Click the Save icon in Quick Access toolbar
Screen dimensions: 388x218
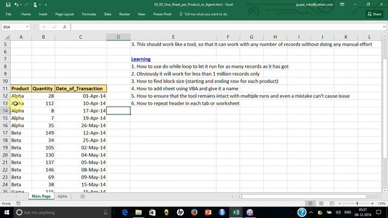click(x=8, y=4)
